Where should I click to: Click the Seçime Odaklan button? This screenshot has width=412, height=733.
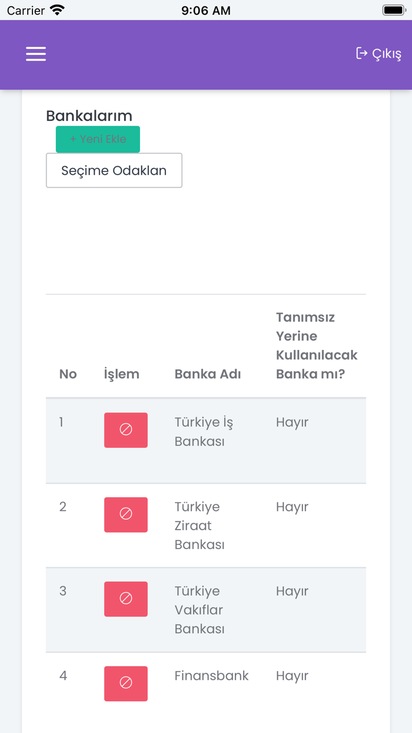[114, 170]
